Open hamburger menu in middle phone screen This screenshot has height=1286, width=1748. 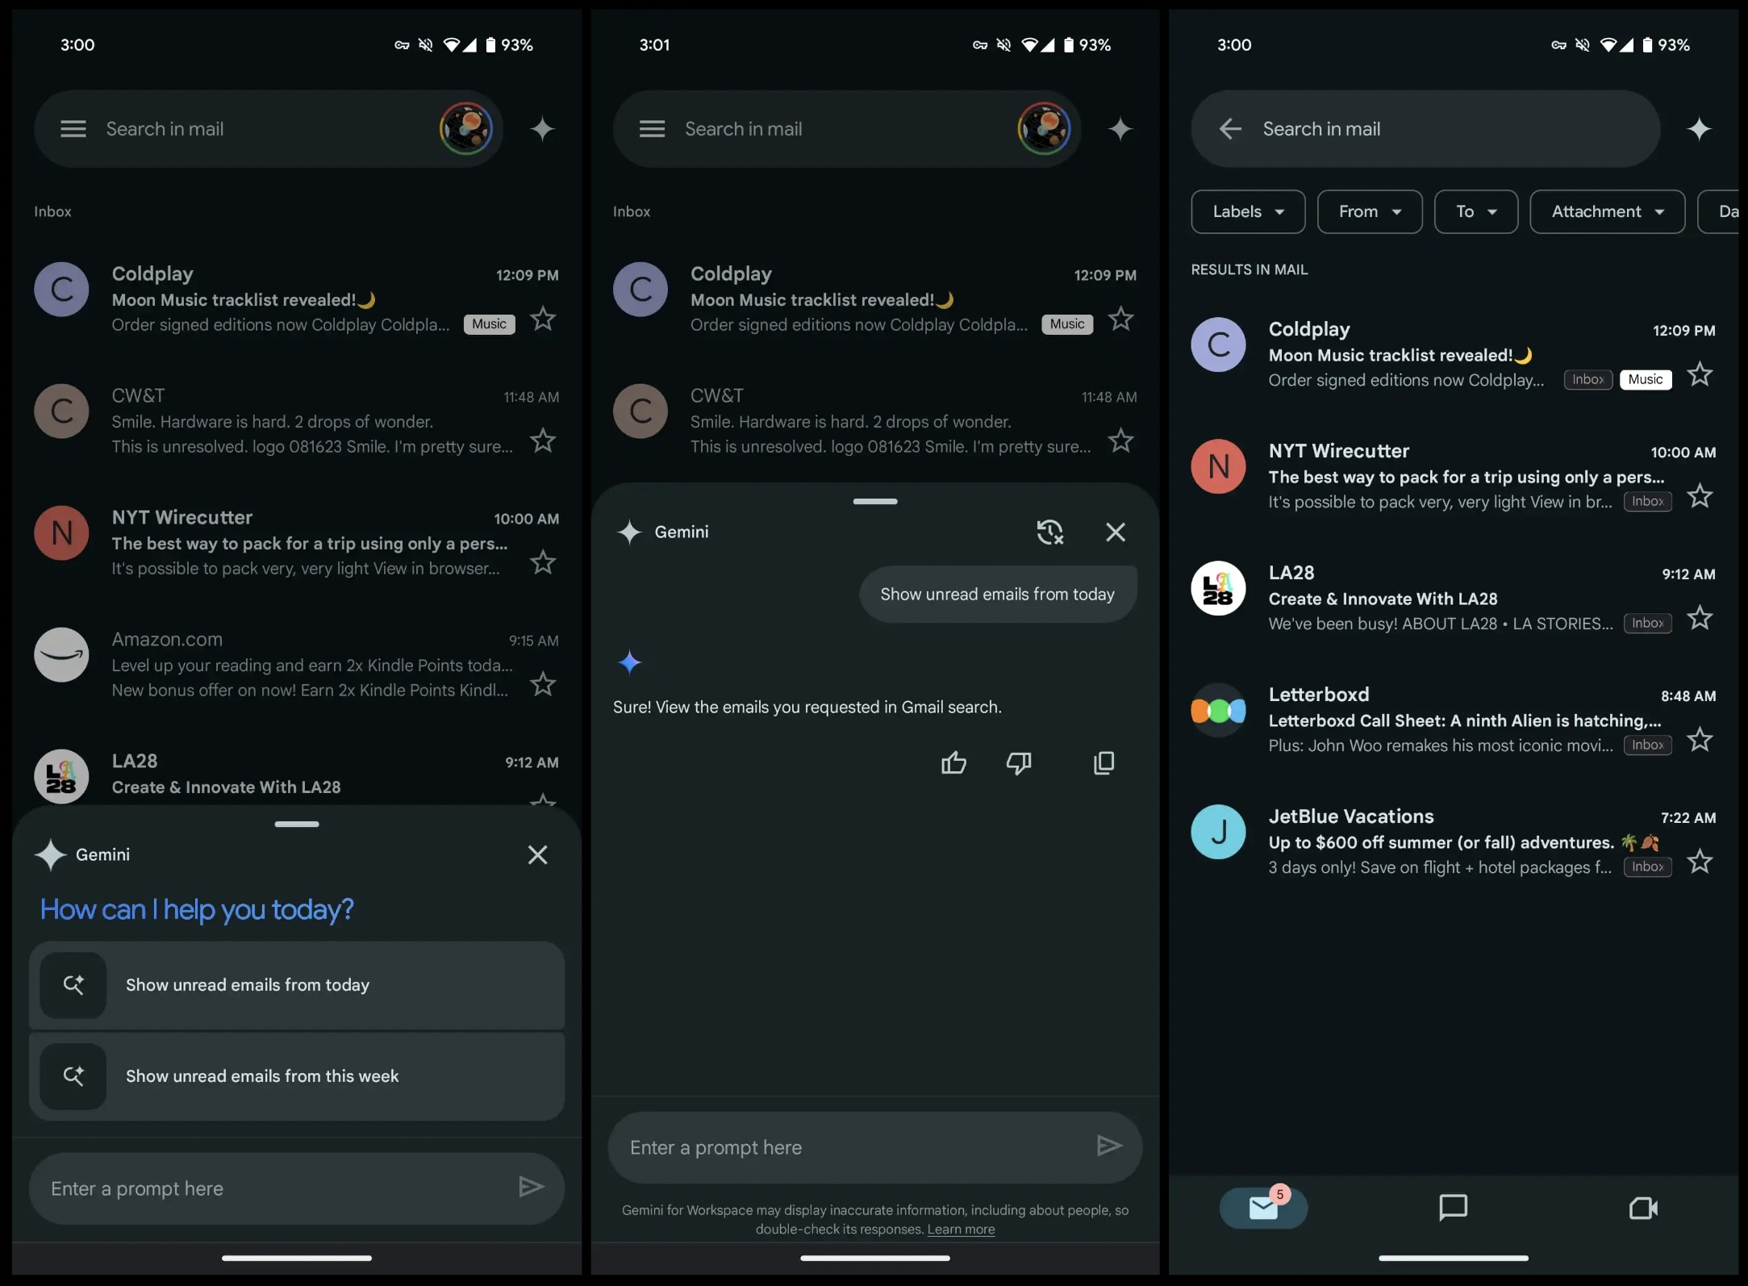652,129
